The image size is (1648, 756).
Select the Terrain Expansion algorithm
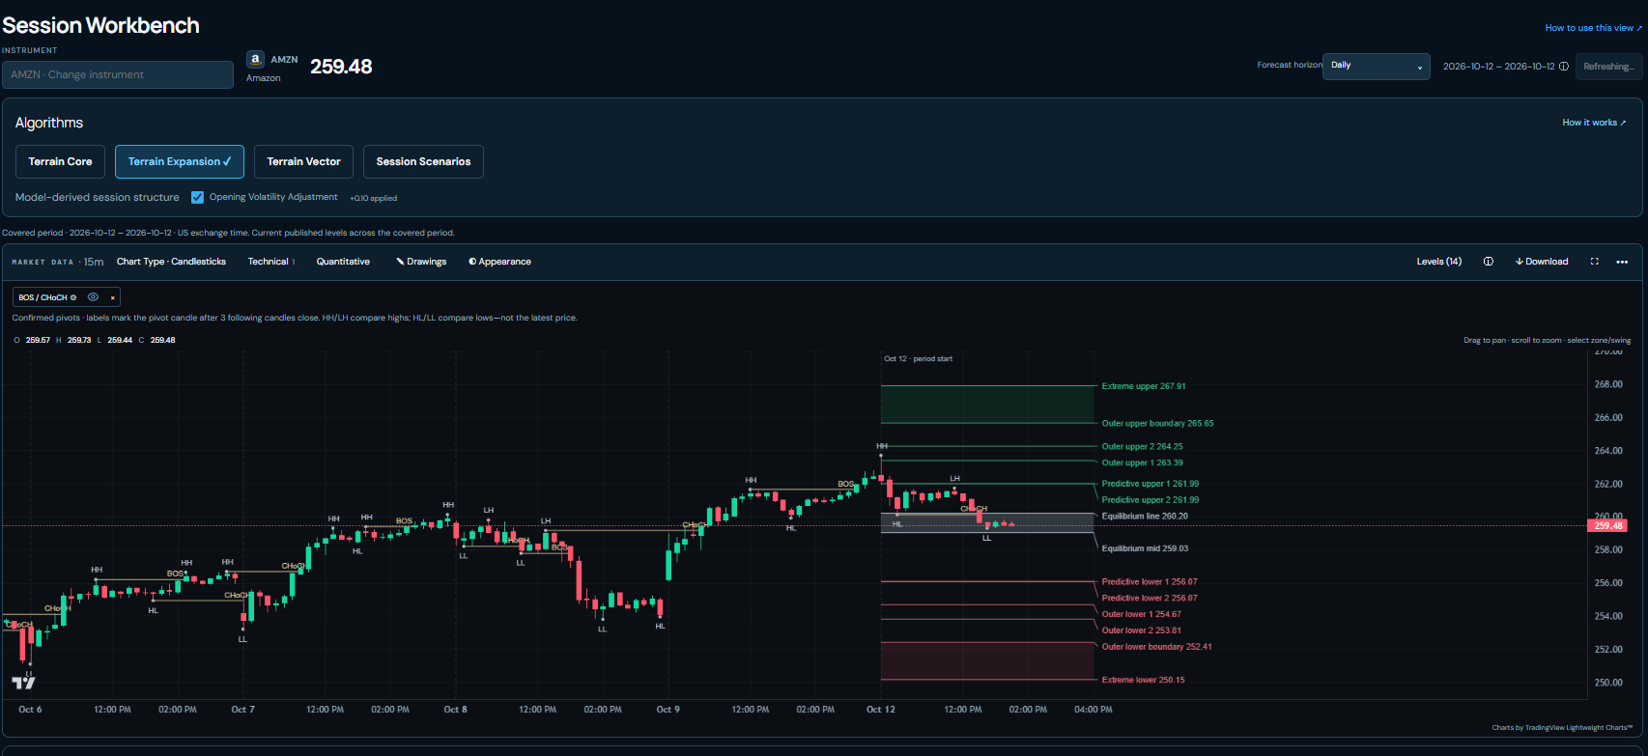[x=180, y=162]
